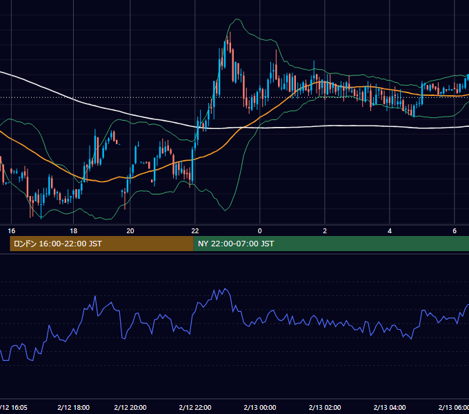The height and width of the screenshot is (414, 469).
Task: Click the NY 22:00-07:00 JST session bar
Action: click(331, 244)
